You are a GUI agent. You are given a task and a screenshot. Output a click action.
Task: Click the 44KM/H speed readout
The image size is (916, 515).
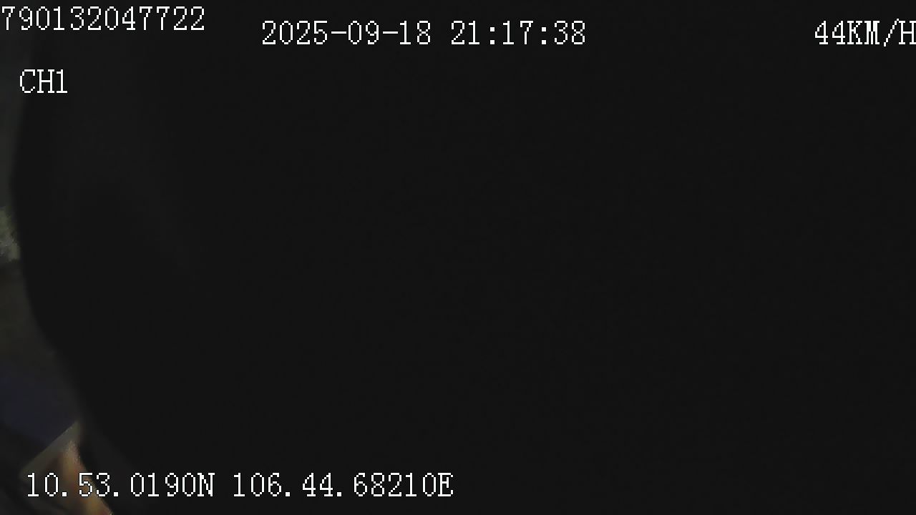click(864, 34)
